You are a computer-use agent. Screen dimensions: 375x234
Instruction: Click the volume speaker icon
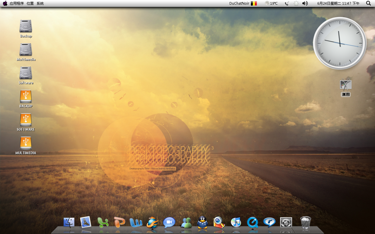305,3
